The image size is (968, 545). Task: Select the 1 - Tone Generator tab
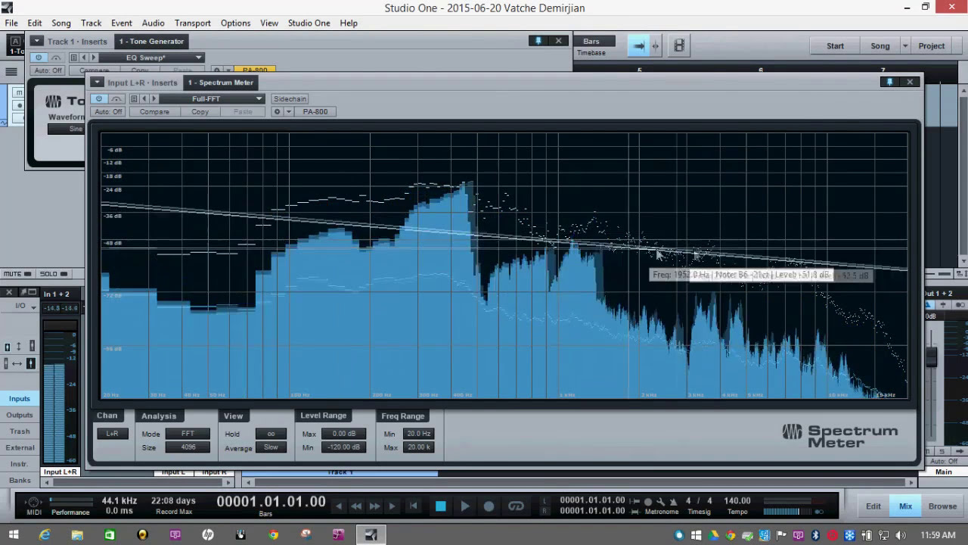[151, 42]
